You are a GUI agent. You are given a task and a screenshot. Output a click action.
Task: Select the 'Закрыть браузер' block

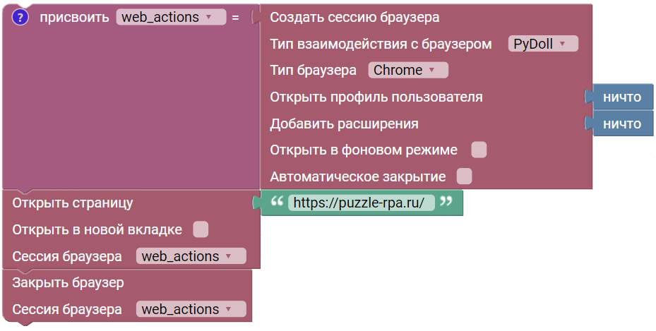tap(68, 282)
